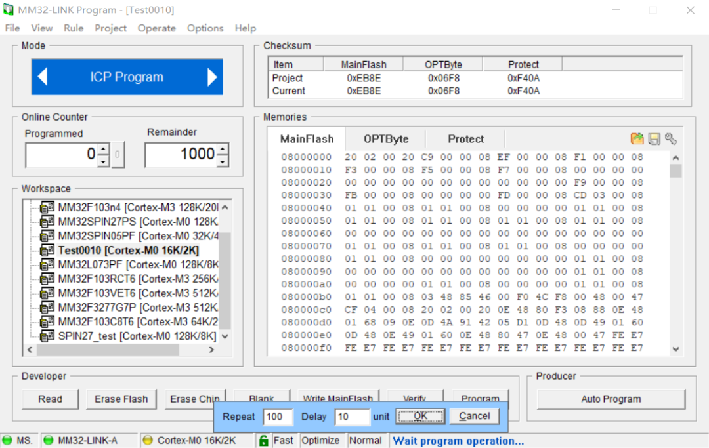Switch mode with the left arrow on ICP Program
This screenshot has height=448, width=709.
click(x=43, y=77)
